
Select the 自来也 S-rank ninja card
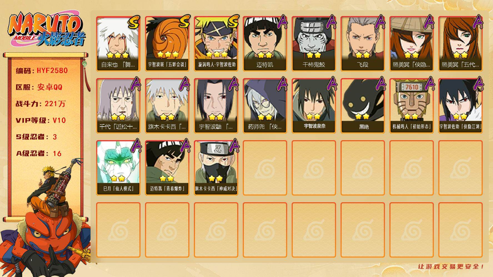118,43
